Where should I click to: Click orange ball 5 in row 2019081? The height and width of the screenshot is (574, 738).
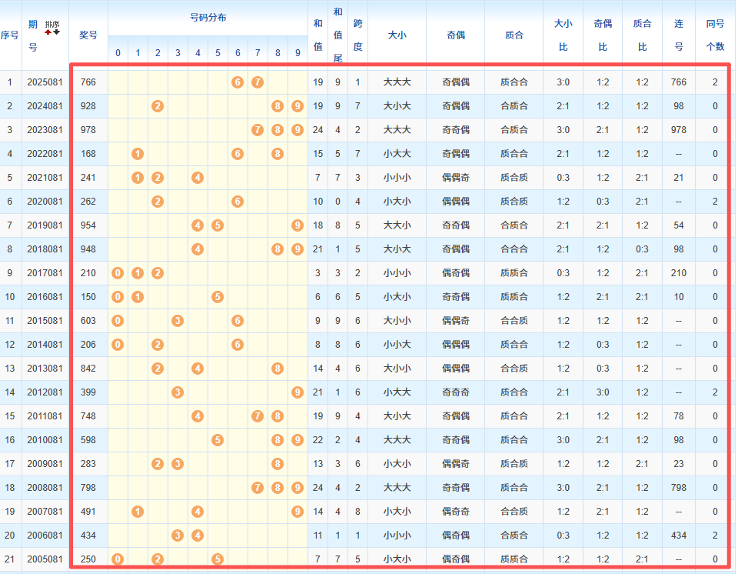(x=218, y=225)
